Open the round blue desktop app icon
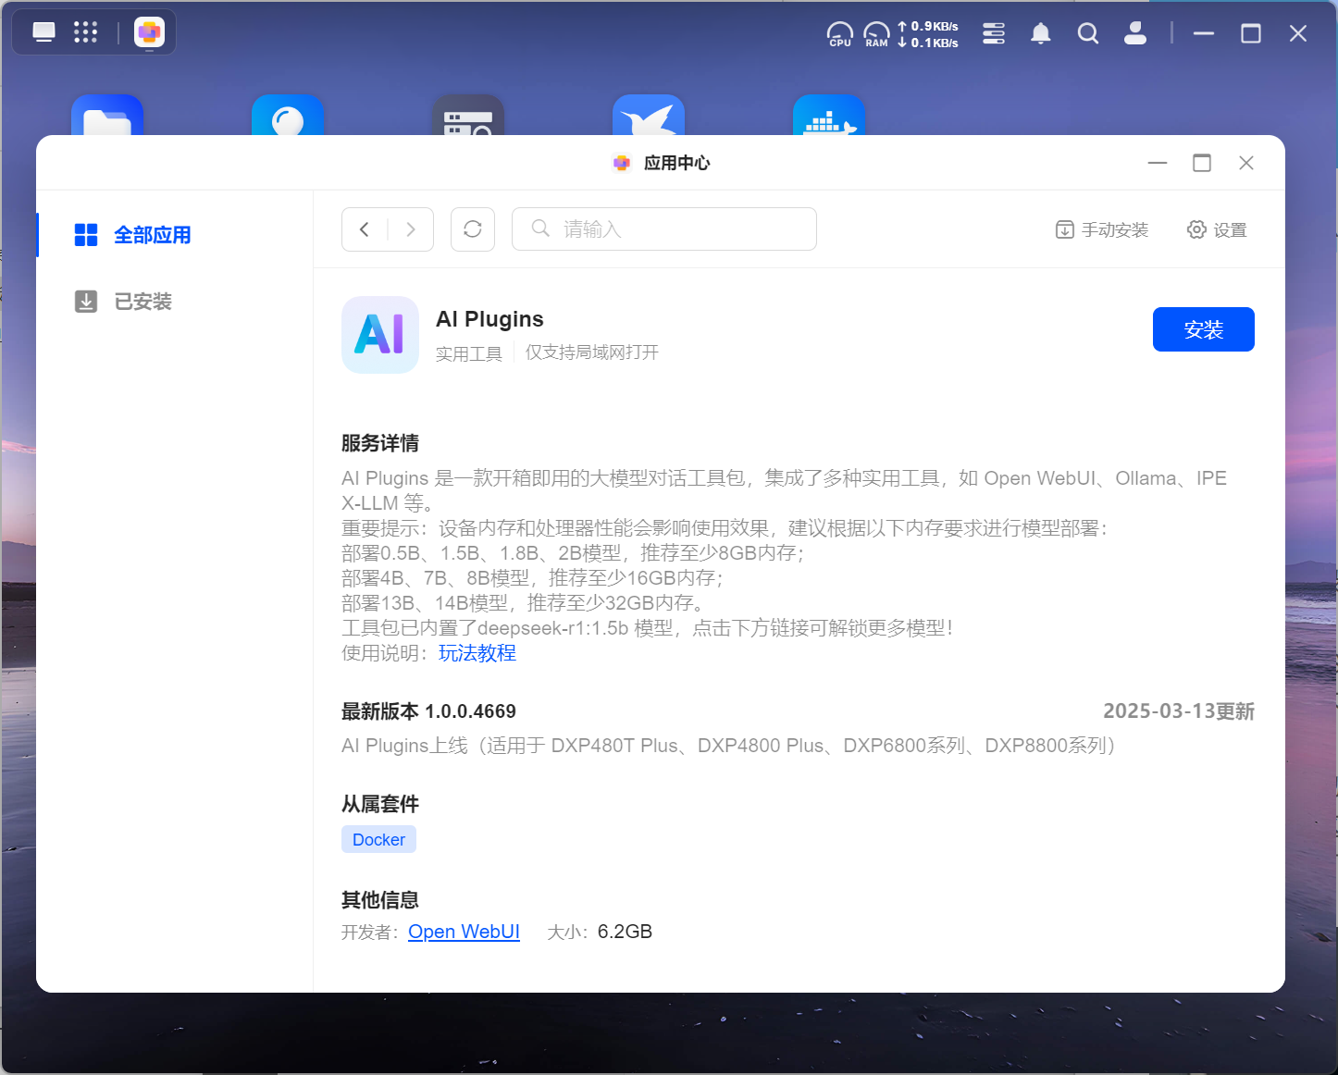1338x1075 pixels. coord(288,115)
